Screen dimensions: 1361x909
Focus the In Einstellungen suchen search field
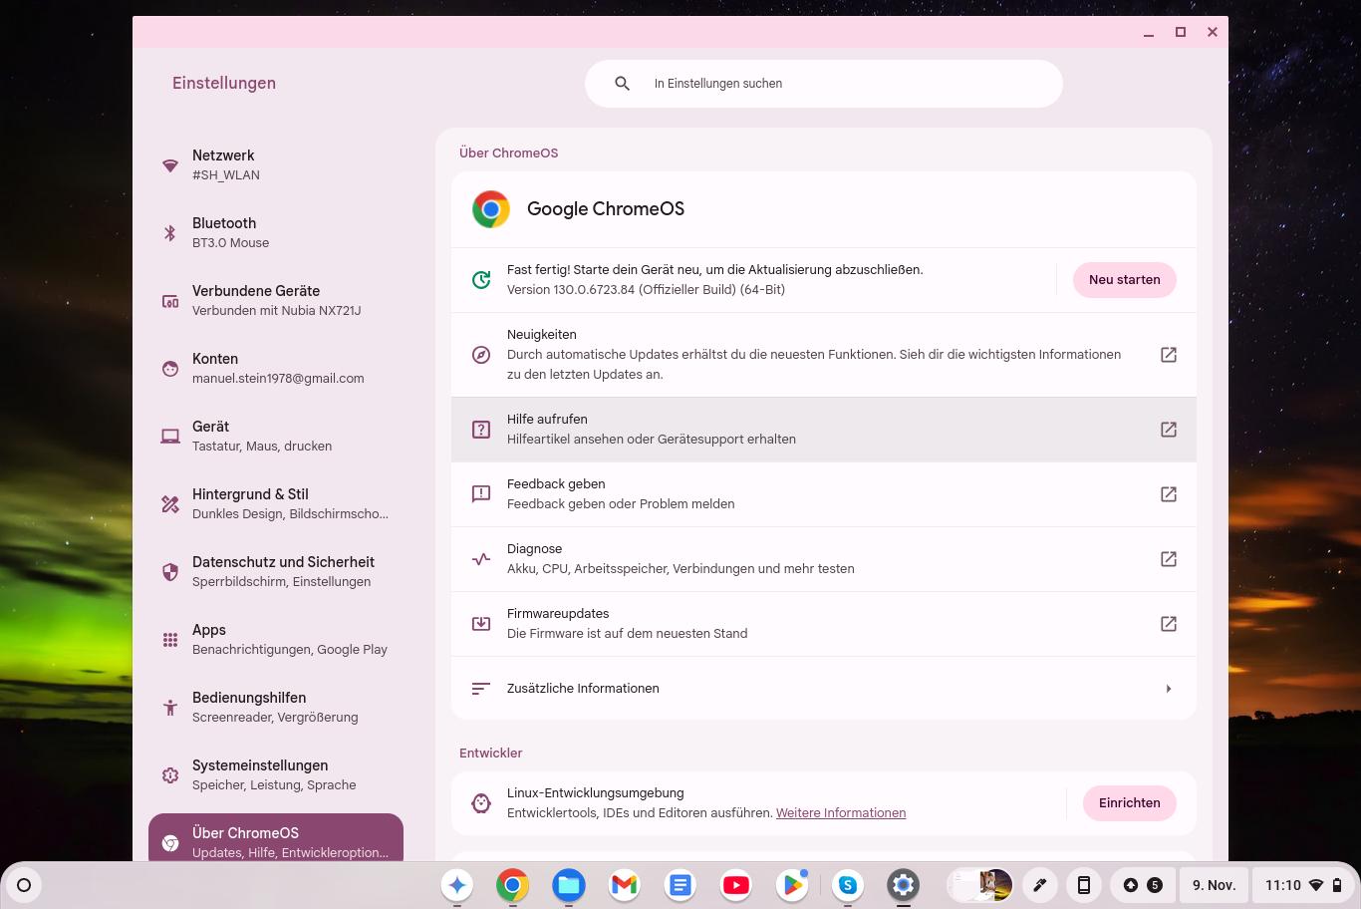coord(824,84)
